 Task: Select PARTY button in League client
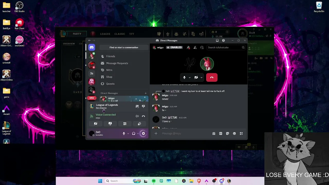tap(77, 34)
